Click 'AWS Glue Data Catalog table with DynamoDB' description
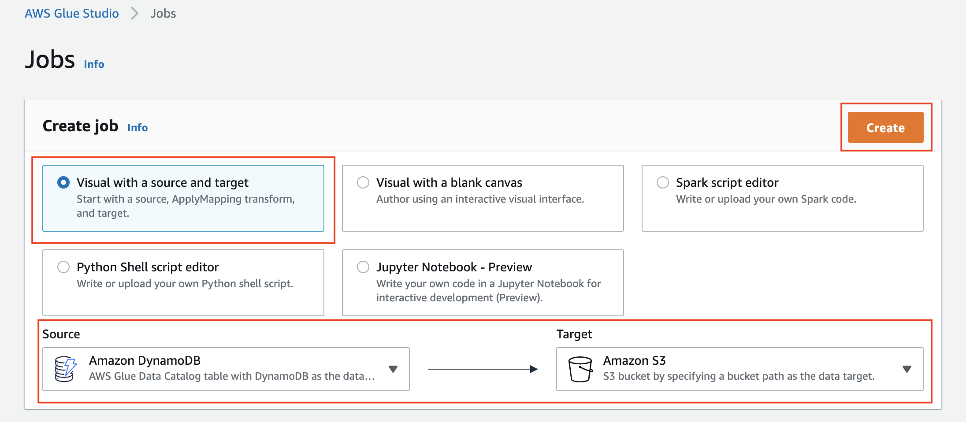Image resolution: width=966 pixels, height=422 pixels. (232, 376)
